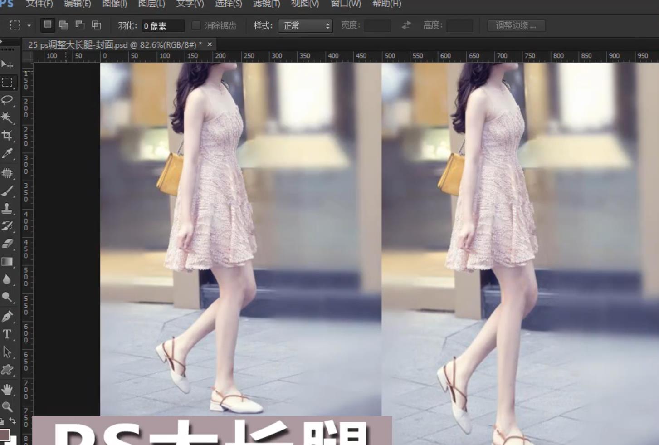The width and height of the screenshot is (659, 445).
Task: Activate the Crop tool
Action: [x=7, y=136]
